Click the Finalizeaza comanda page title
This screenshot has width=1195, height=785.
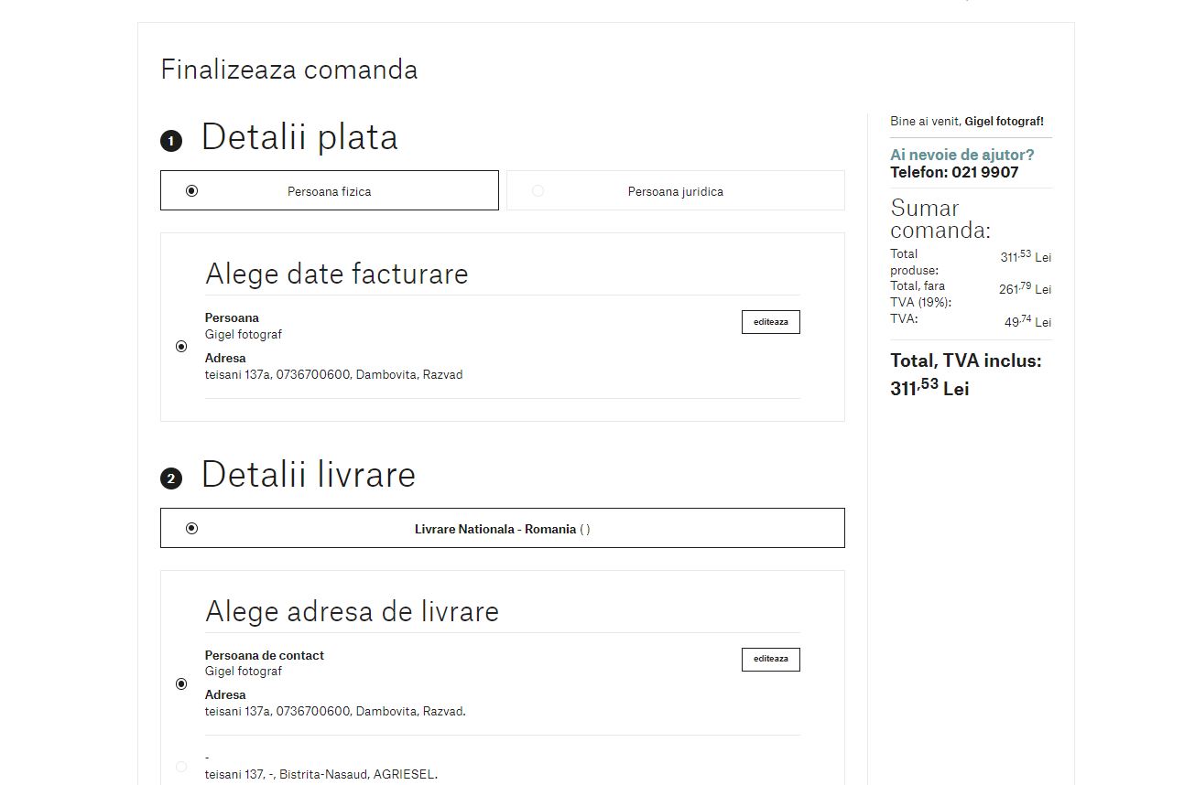tap(289, 70)
